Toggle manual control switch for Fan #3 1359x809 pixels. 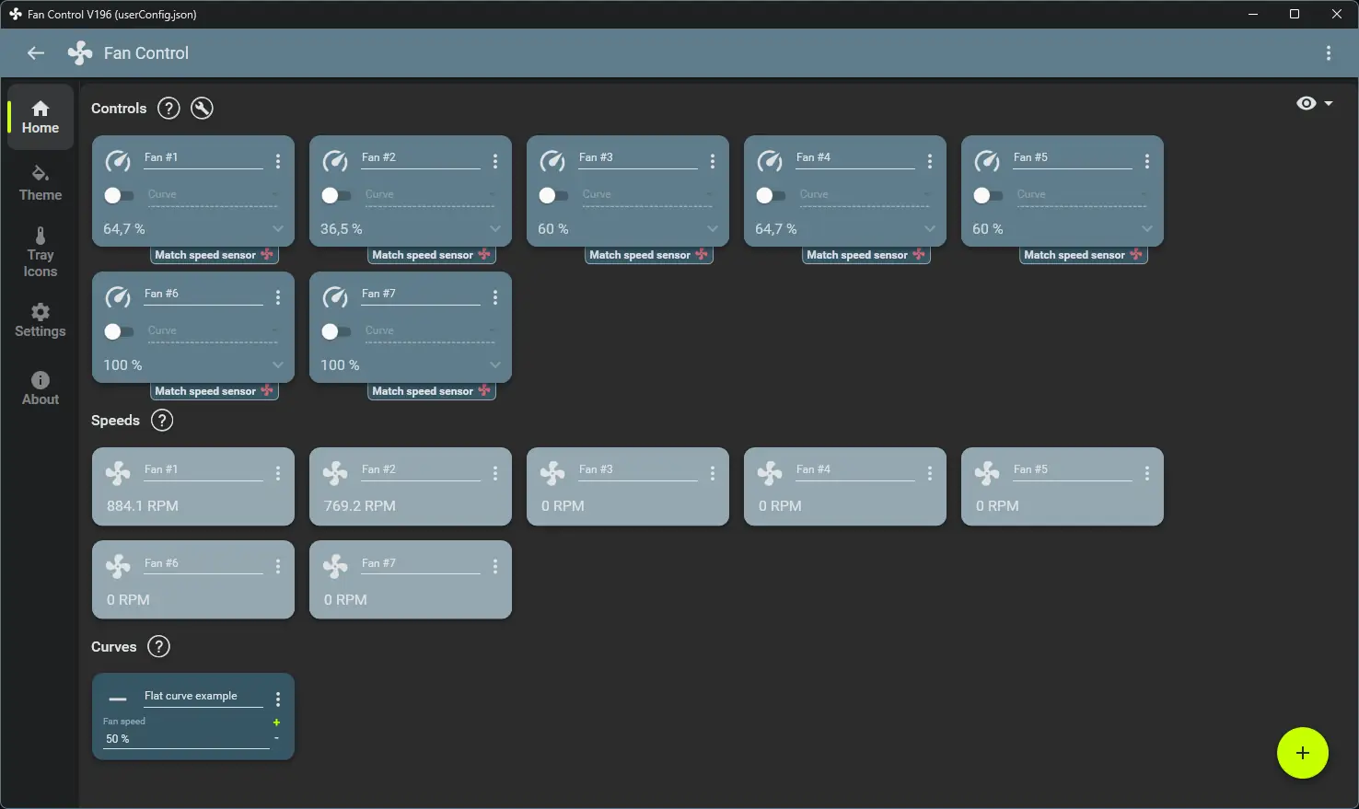pyautogui.click(x=553, y=195)
